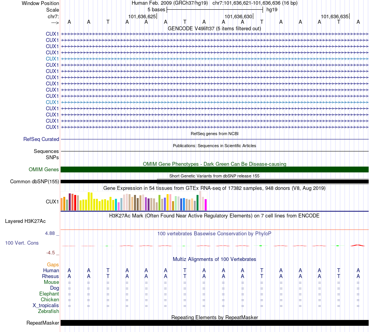Image resolution: width=369 pixels, height=332 pixels.
Task: Click the 101,636,630 ruler coordinate
Action: tap(238, 16)
